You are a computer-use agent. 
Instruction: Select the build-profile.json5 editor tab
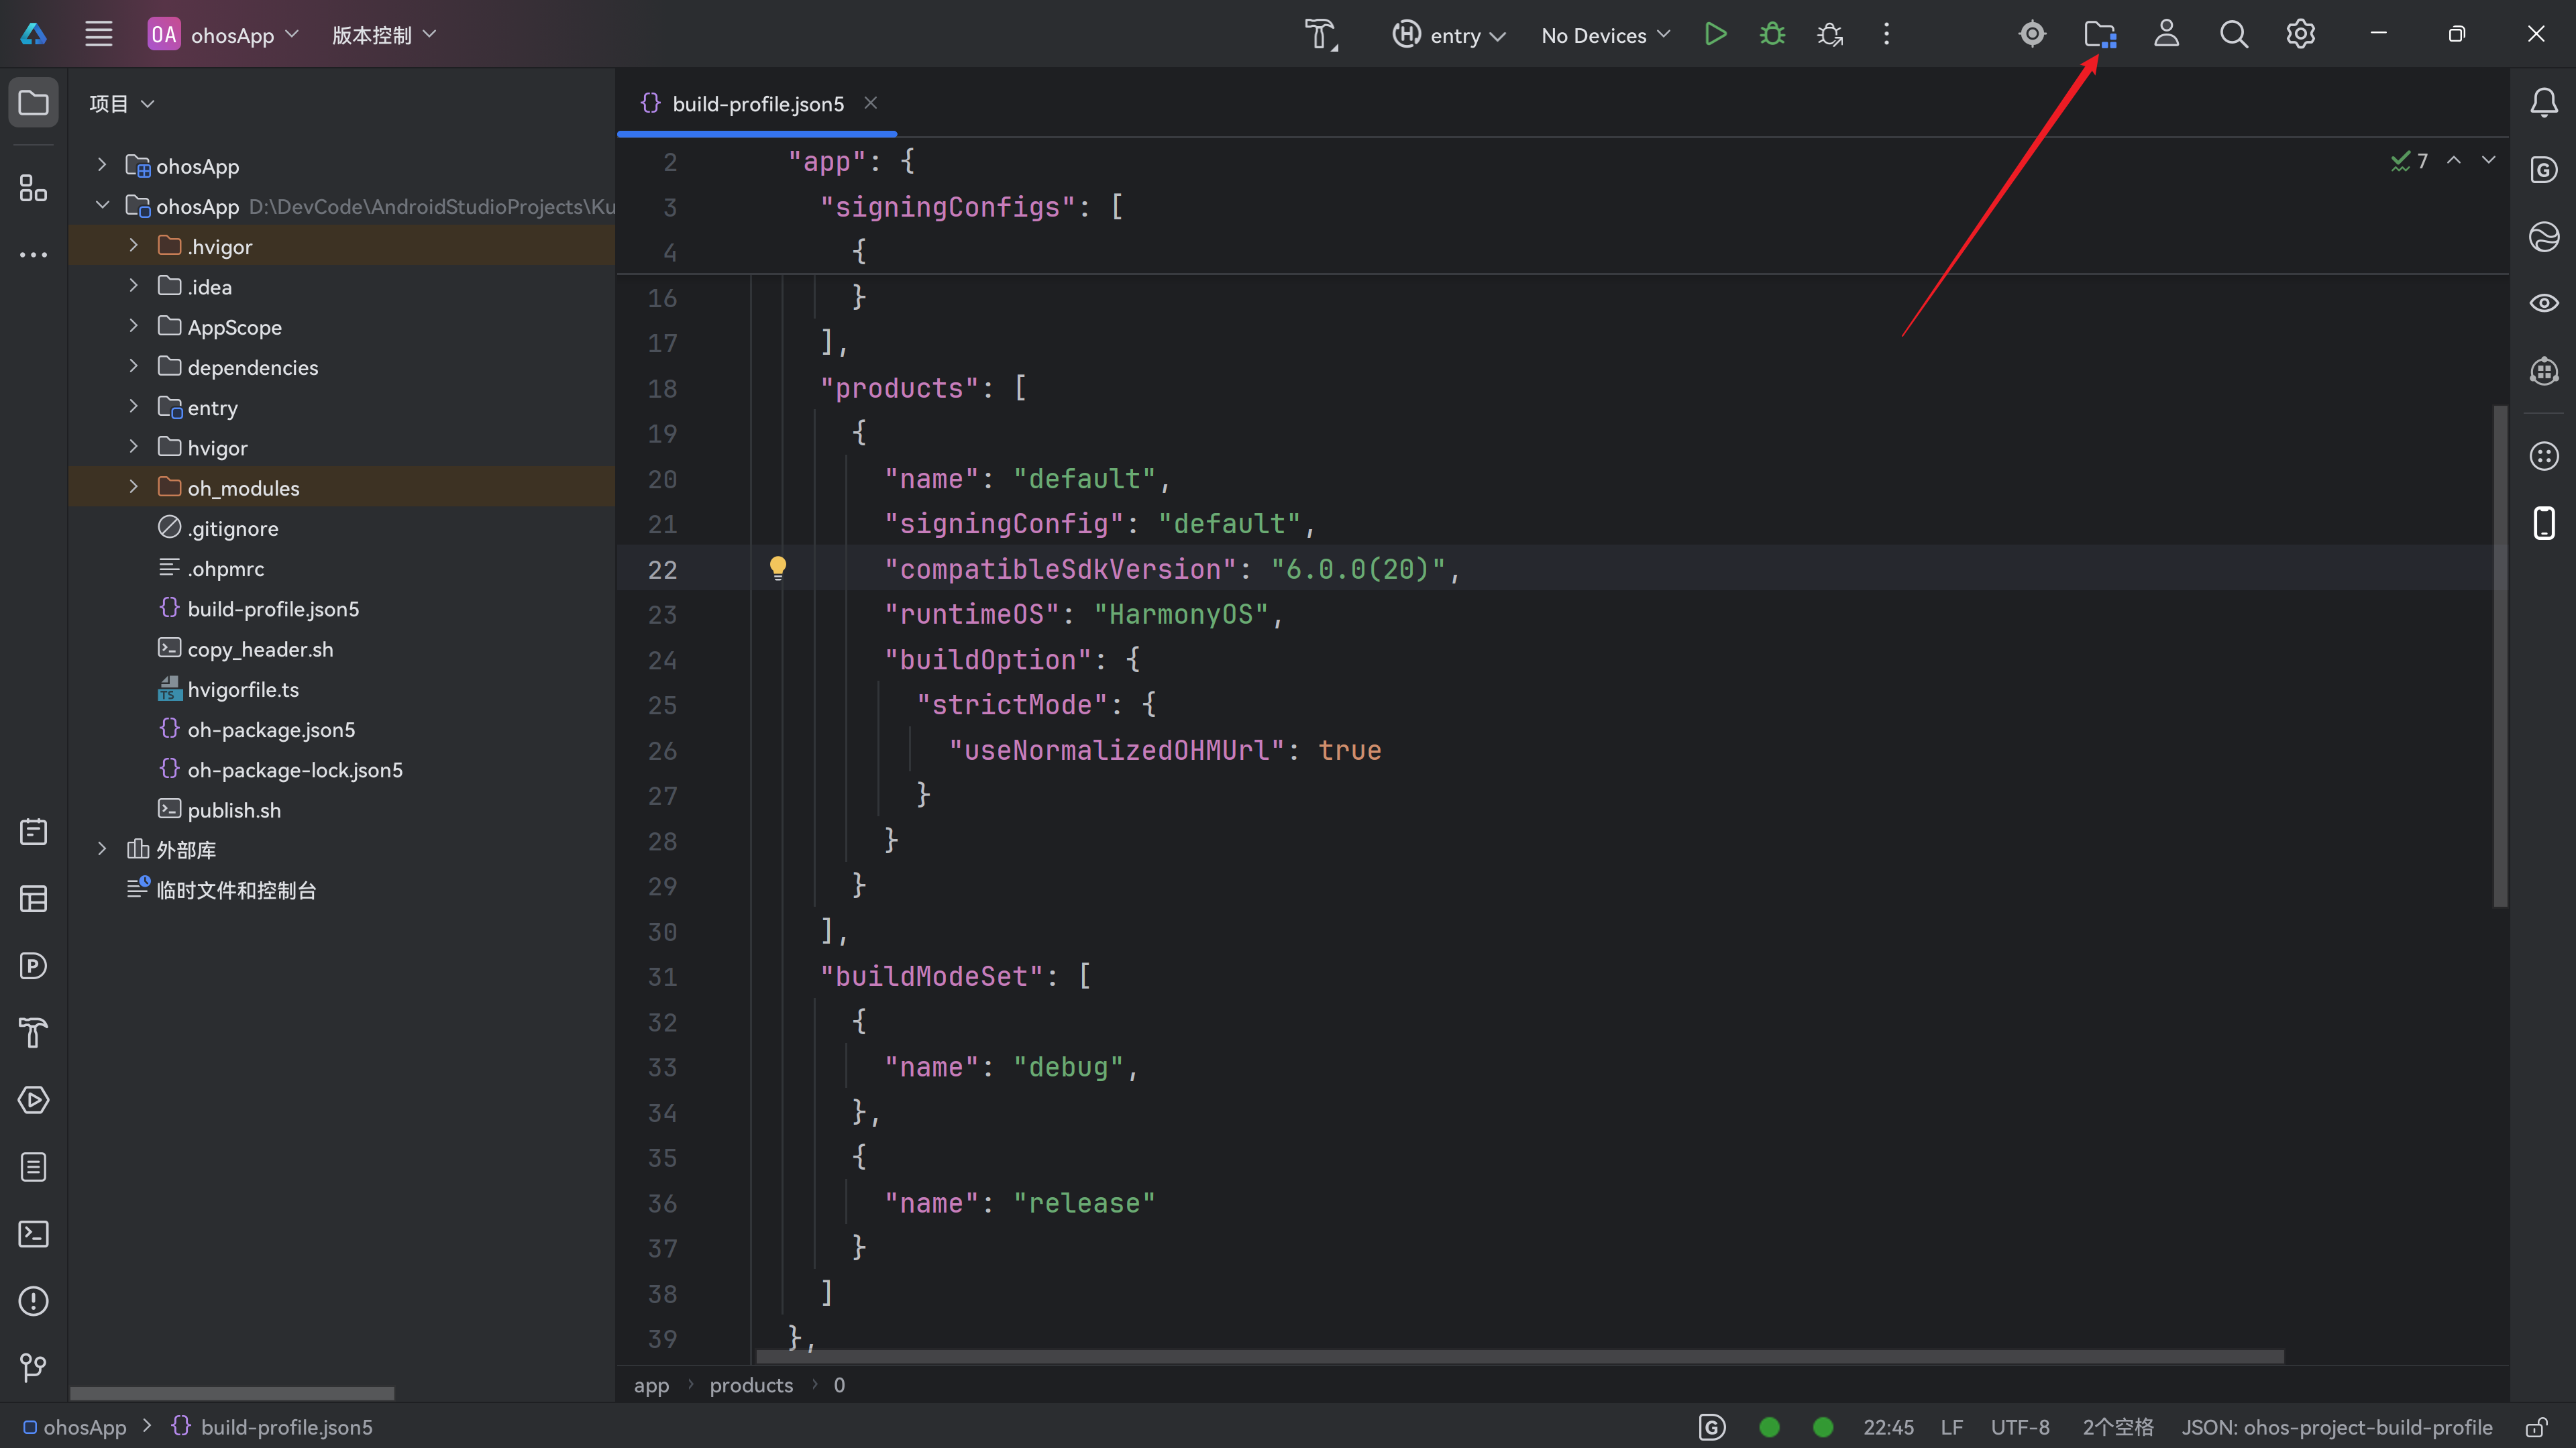757,104
